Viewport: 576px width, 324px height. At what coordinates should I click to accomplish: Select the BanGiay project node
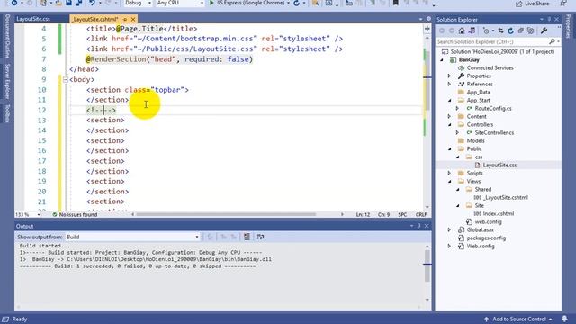click(469, 60)
